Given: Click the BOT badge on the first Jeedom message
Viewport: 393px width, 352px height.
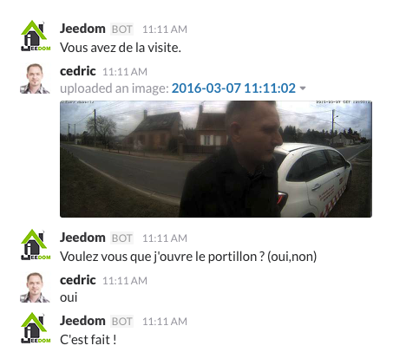Looking at the screenshot, I should pyautogui.click(x=121, y=29).
